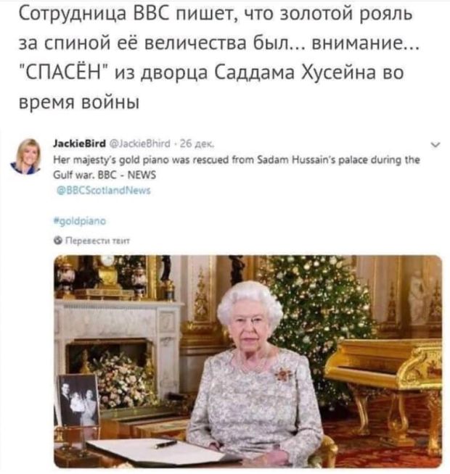Follow the @BBCScotlandNews mention
Viewport: 450px width, 474px height.
click(x=104, y=191)
